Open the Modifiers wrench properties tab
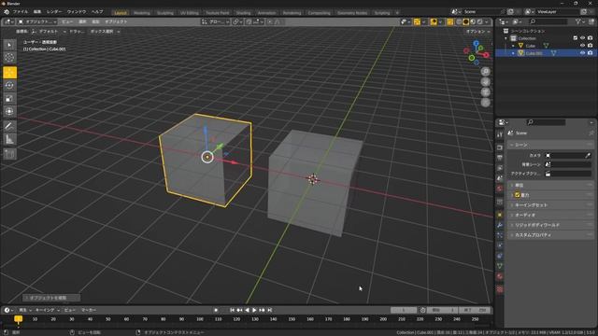The height and width of the screenshot is (336, 598). tap(500, 225)
